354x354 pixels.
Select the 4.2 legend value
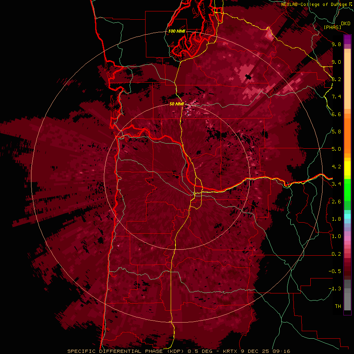336,167
